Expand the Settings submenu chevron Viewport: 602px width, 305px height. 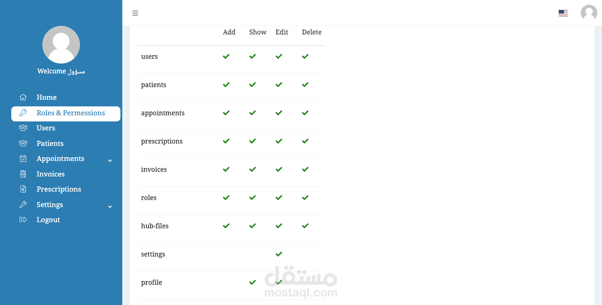[110, 207]
